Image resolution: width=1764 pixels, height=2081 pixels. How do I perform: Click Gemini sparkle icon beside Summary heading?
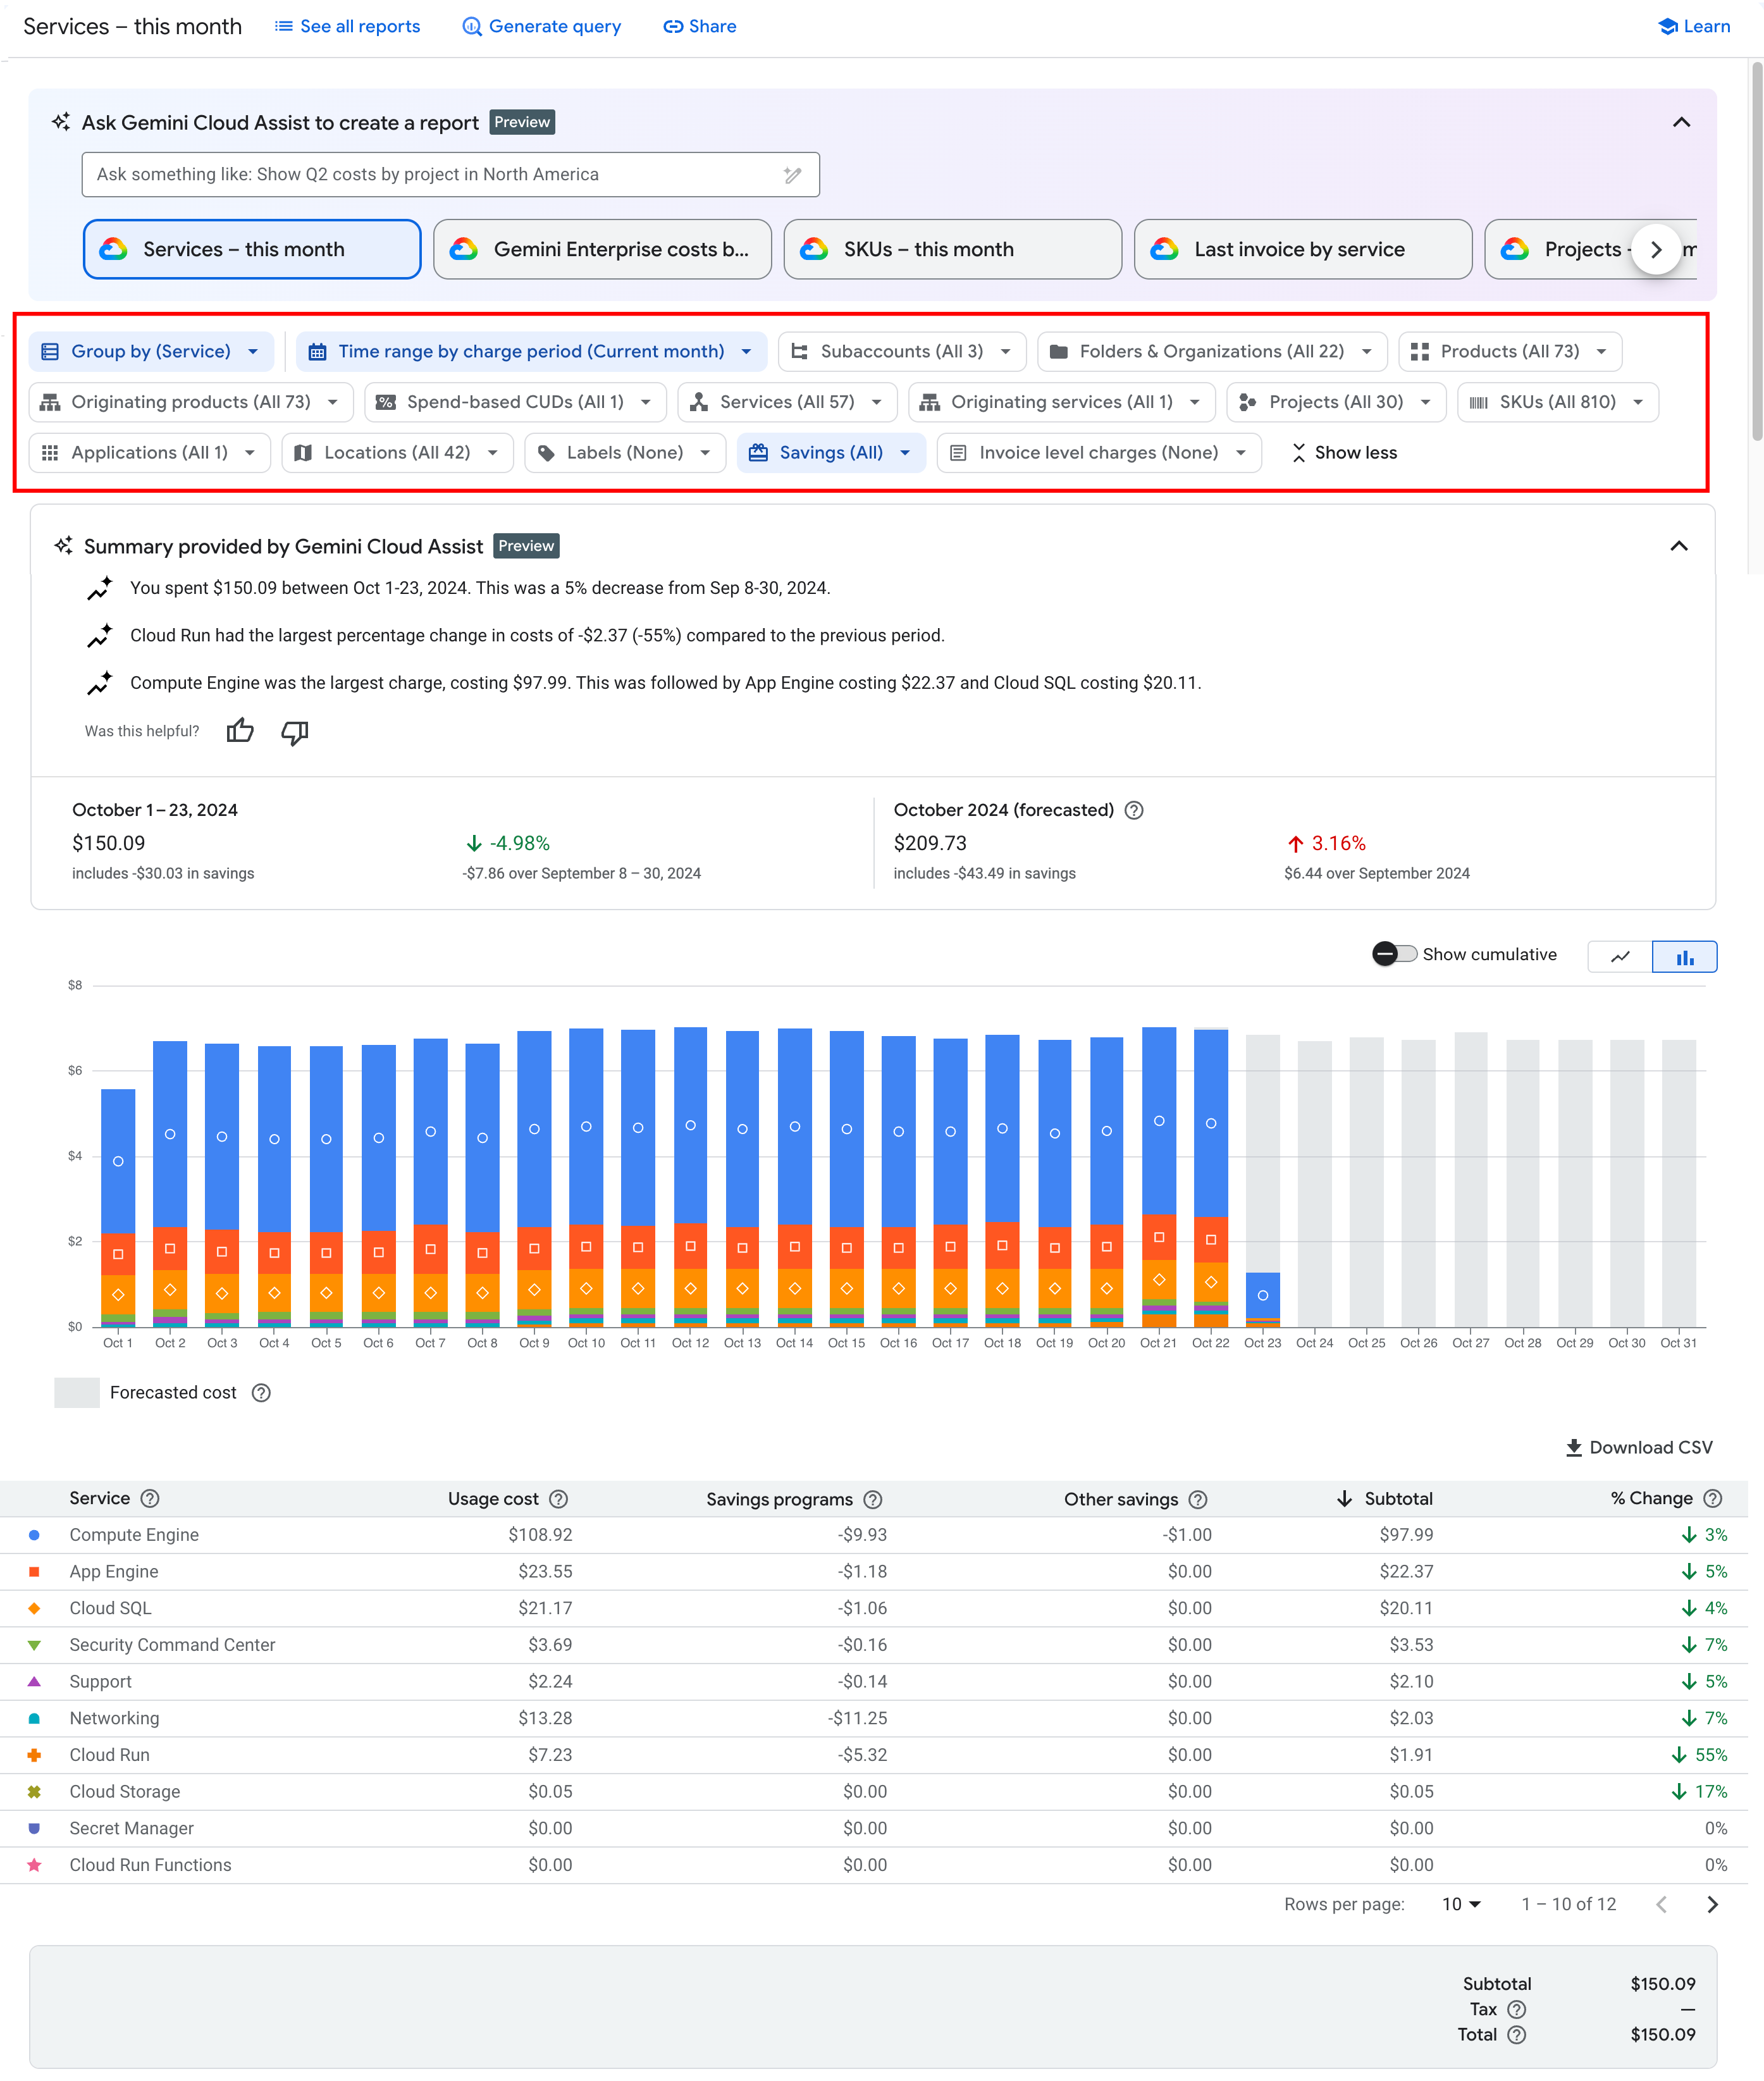64,545
